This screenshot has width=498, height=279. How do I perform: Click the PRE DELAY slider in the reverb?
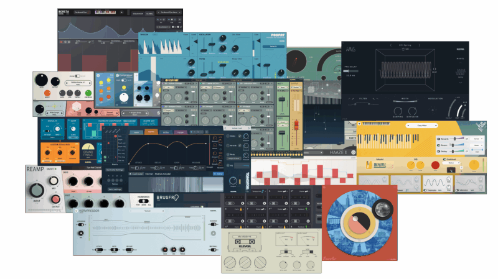click(x=351, y=71)
